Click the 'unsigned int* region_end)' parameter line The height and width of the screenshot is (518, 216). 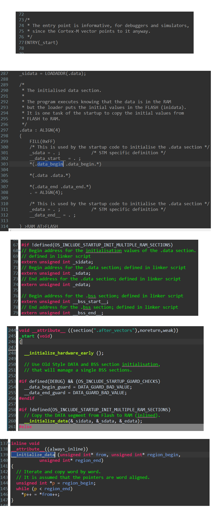(71, 460)
